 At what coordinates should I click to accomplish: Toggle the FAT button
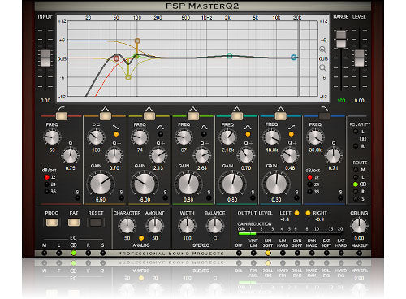tap(74, 223)
